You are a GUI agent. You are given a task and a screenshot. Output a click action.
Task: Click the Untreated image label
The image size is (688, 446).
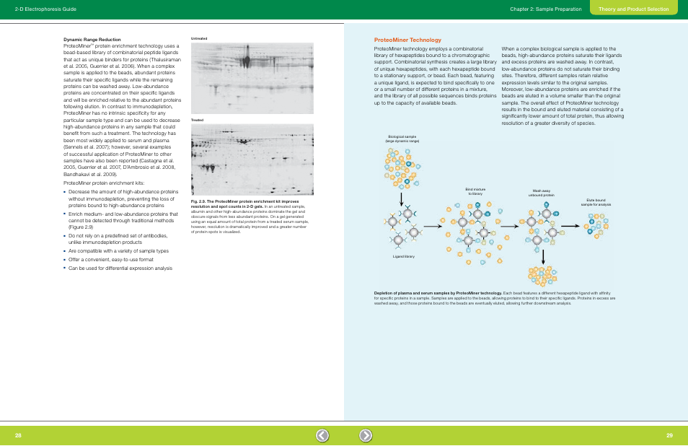click(x=199, y=39)
